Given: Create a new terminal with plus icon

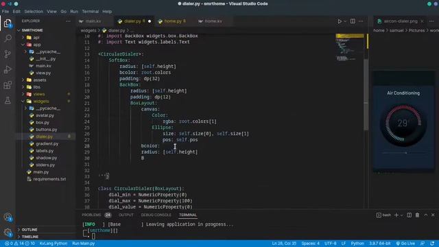Looking at the screenshot, I should pyautogui.click(x=396, y=215).
